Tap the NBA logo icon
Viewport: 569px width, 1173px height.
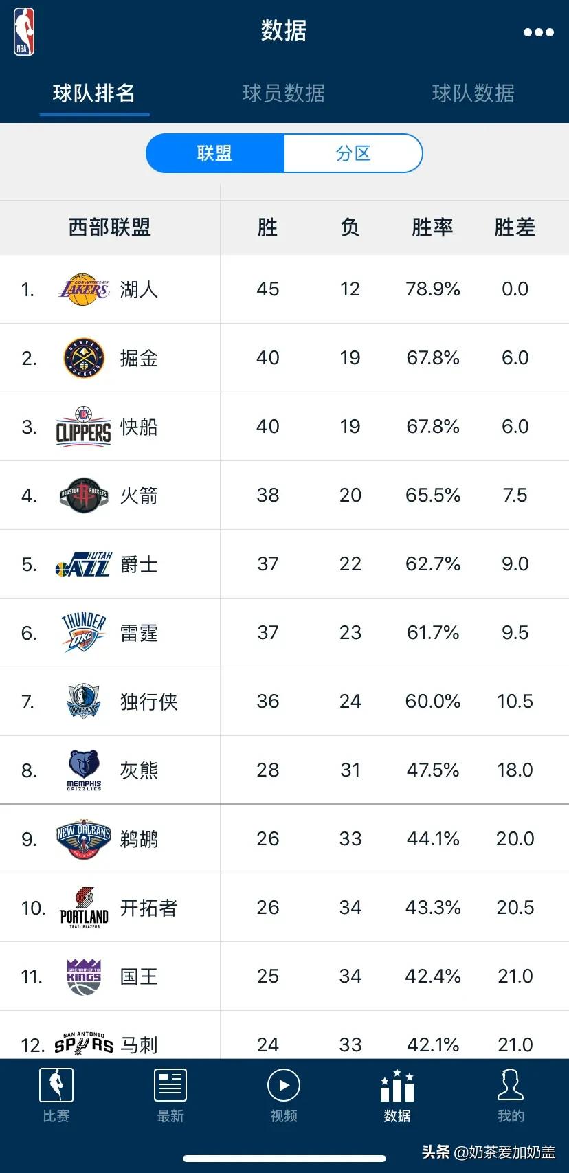[24, 32]
